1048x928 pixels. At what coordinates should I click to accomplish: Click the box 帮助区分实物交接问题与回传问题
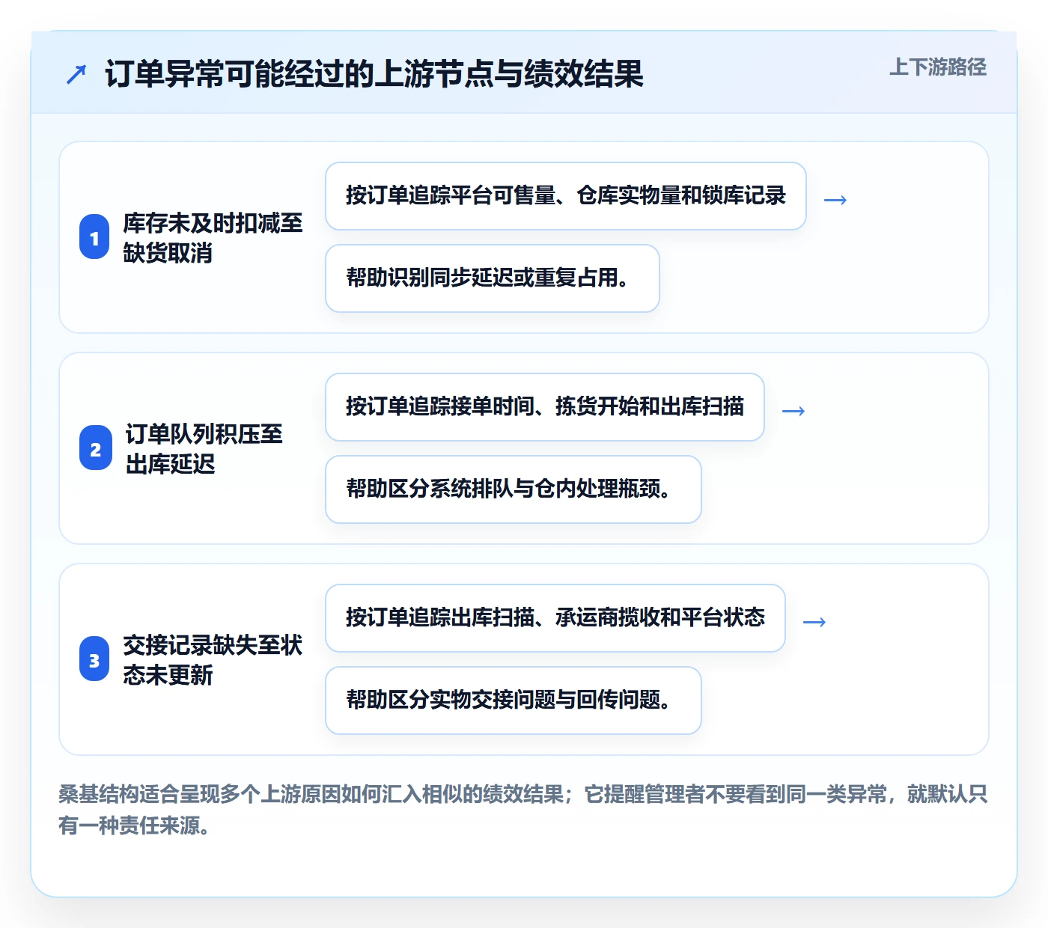tap(514, 700)
